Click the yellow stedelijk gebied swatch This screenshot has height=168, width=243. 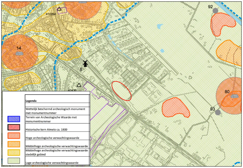point(14,152)
